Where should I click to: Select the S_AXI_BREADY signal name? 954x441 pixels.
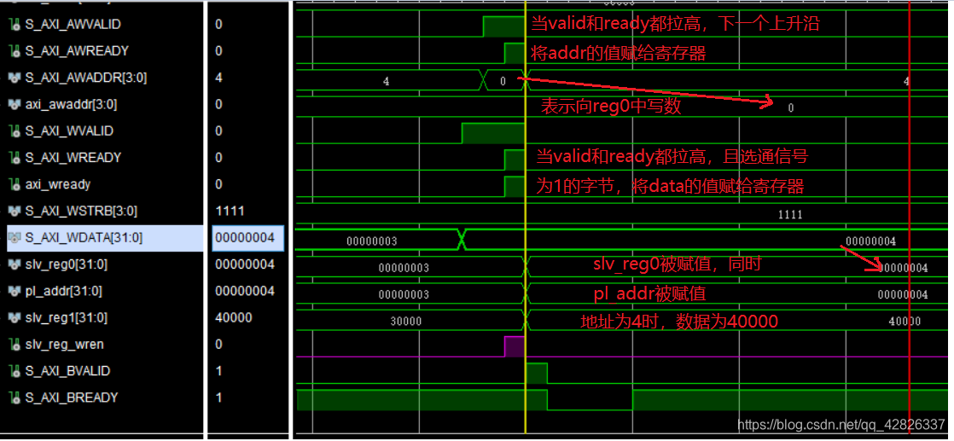tap(71, 397)
